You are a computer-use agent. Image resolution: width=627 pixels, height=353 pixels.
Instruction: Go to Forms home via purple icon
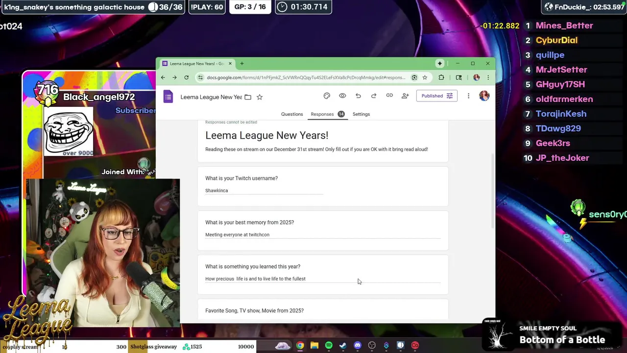(168, 97)
